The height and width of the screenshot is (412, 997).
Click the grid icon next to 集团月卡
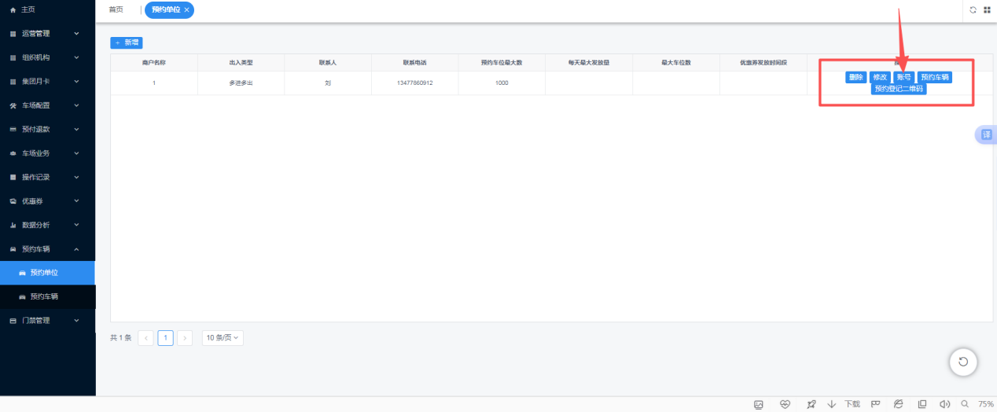(x=13, y=82)
